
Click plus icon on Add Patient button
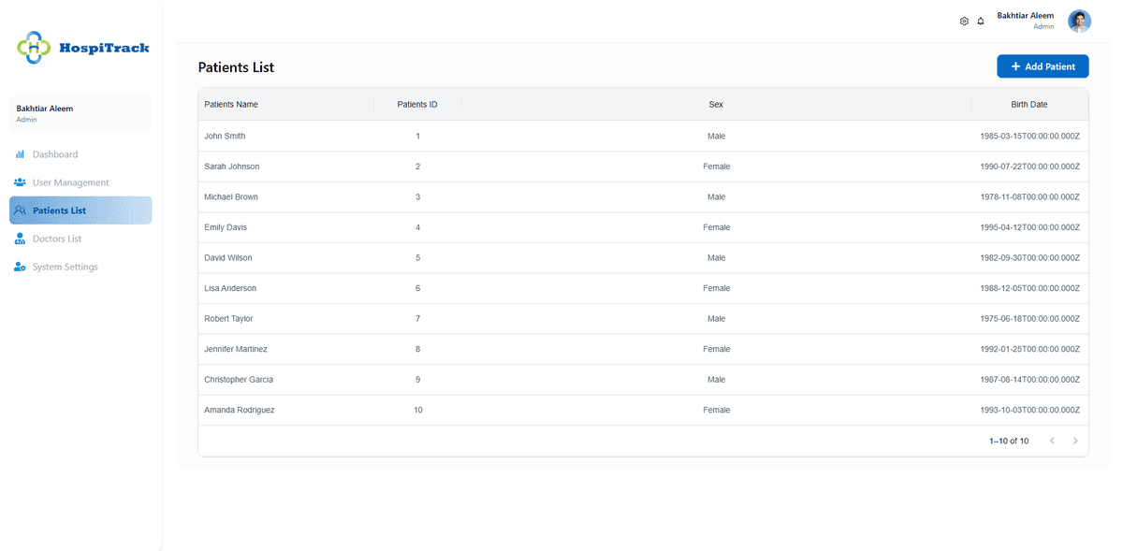(x=1015, y=66)
